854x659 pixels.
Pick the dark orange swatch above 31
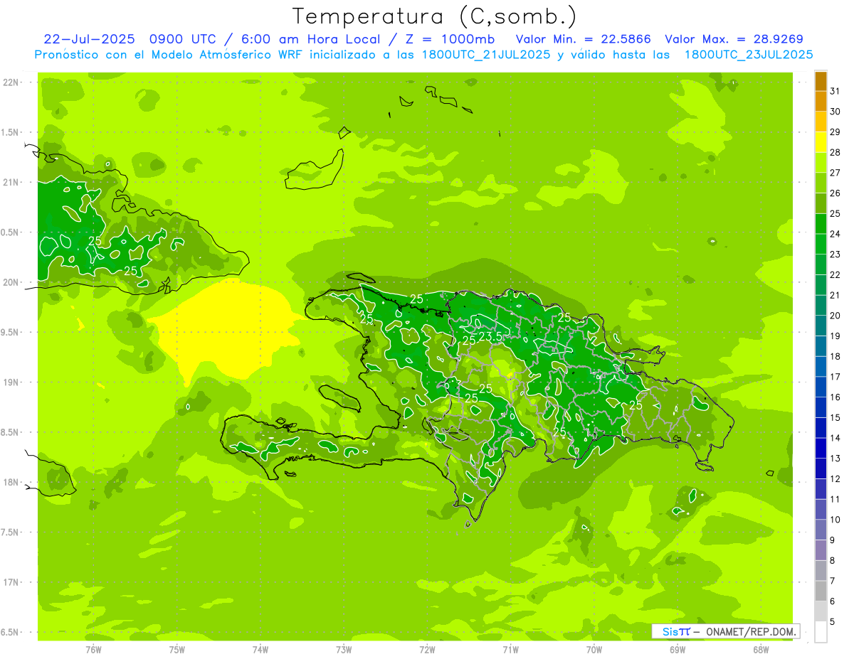coord(821,81)
